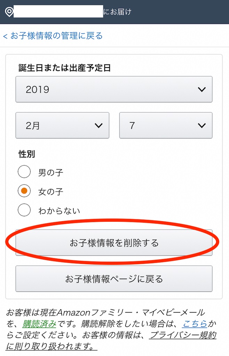The image size is (229, 356).
Task: Select the 女の子 radio button
Action: (x=24, y=191)
